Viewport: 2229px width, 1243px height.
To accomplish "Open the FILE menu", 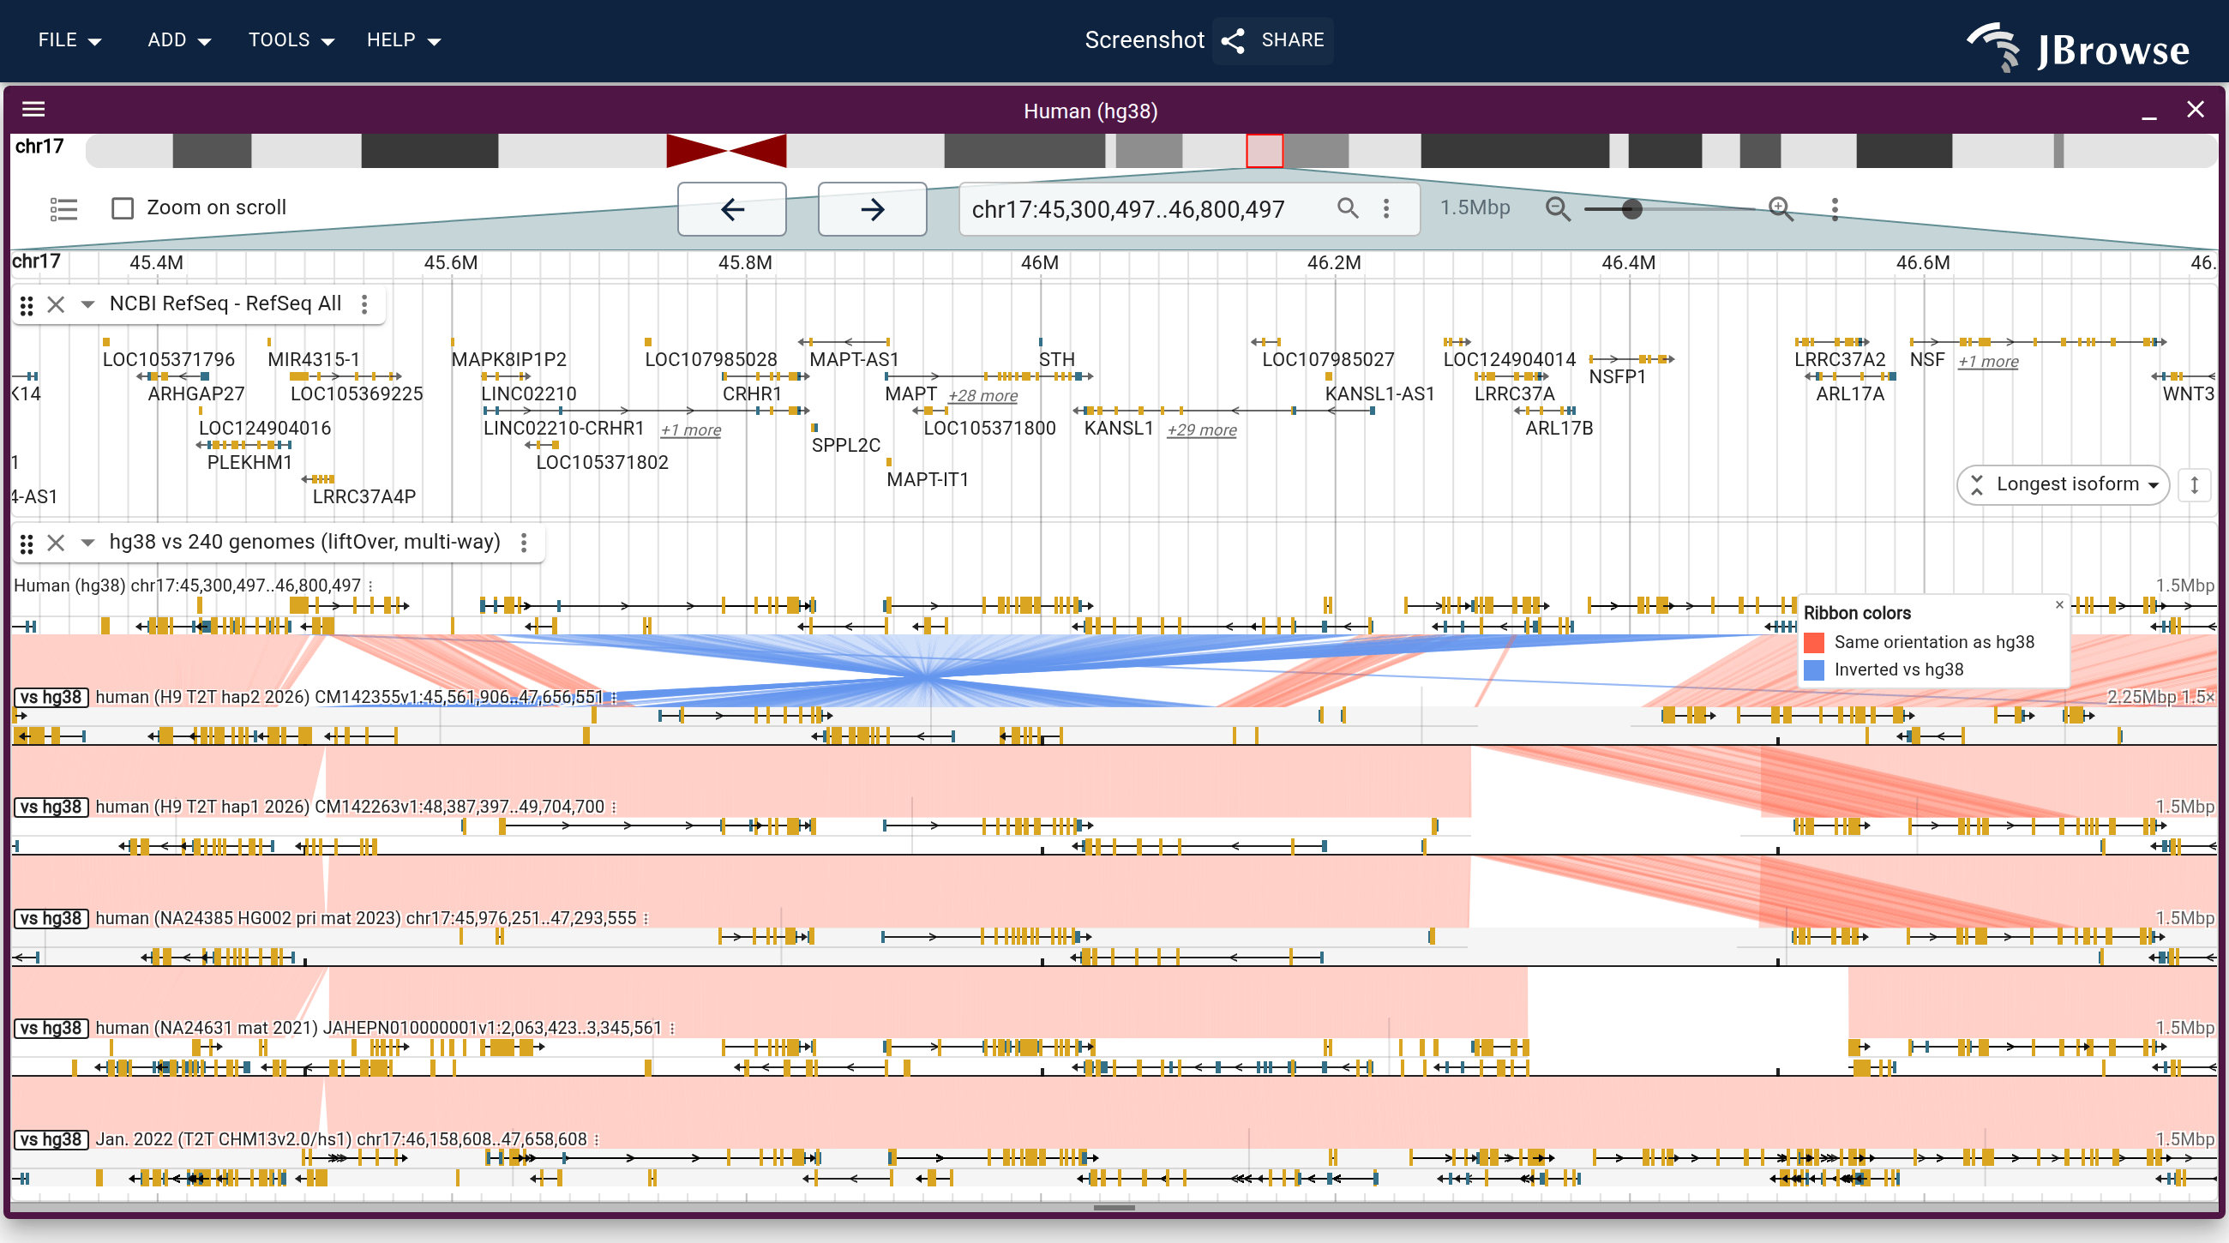I will (69, 39).
